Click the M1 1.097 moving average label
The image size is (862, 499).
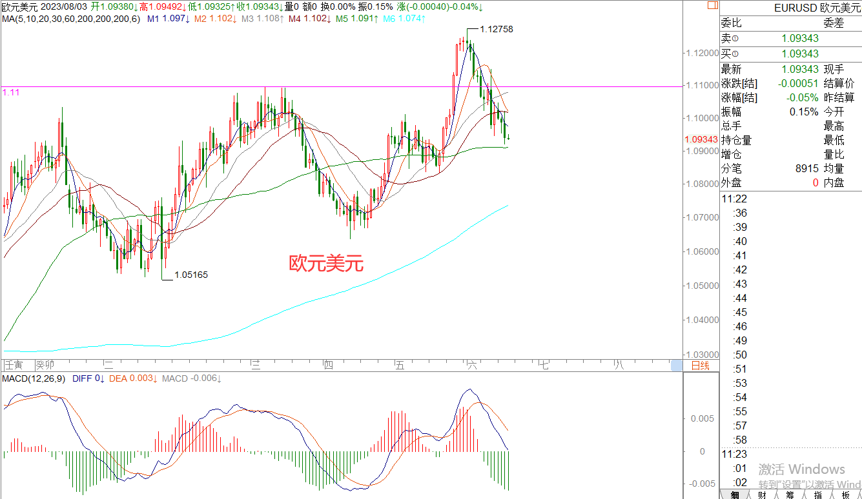click(169, 19)
